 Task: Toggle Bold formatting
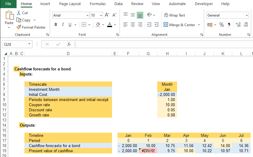point(56,25)
